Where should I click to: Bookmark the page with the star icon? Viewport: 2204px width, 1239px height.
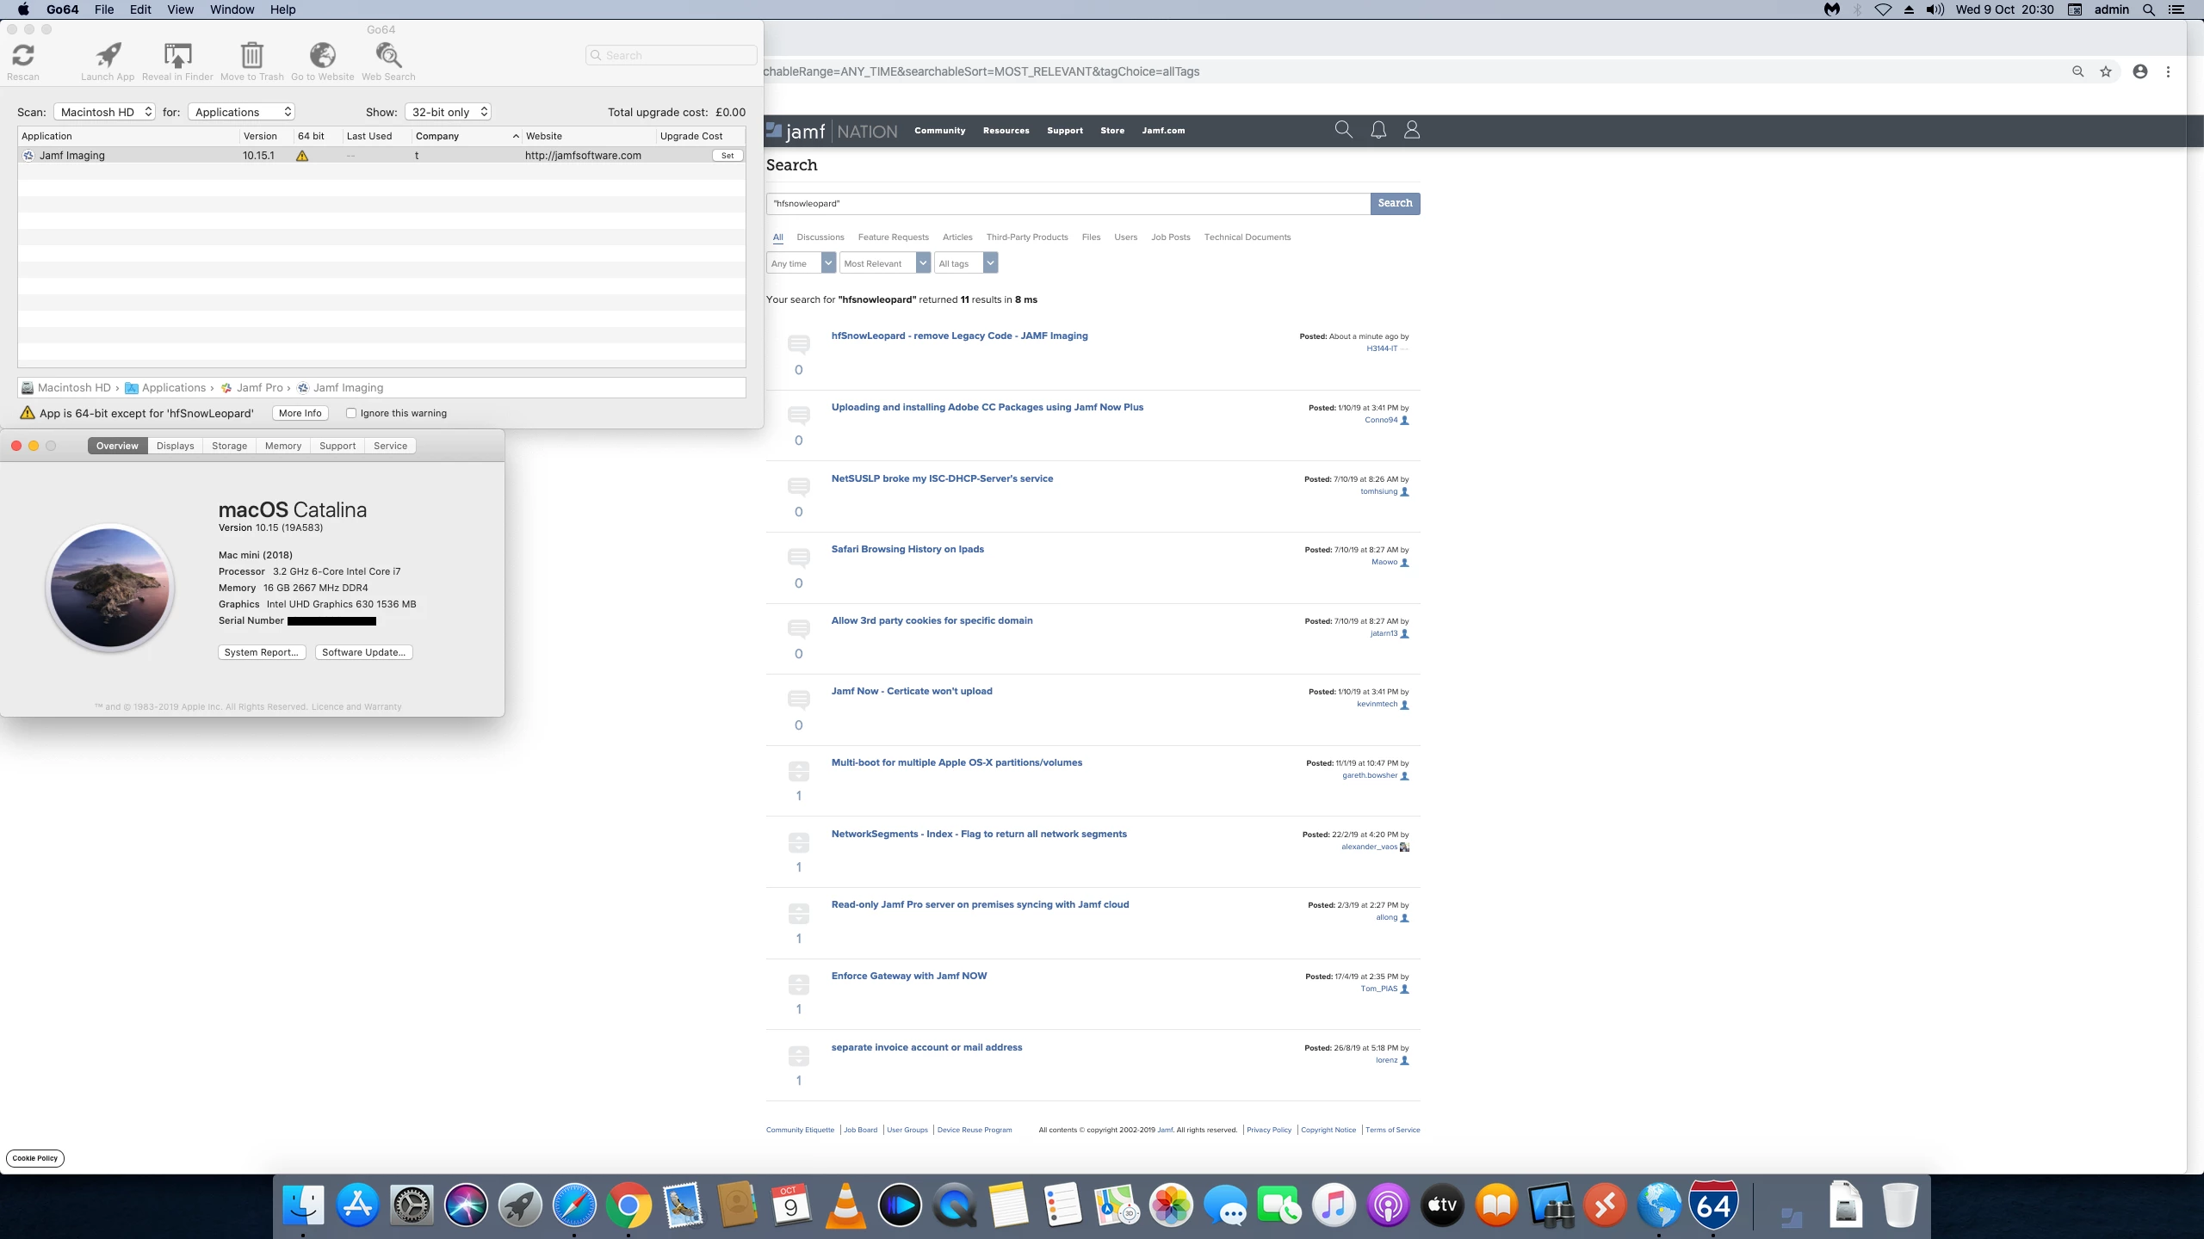(2106, 71)
